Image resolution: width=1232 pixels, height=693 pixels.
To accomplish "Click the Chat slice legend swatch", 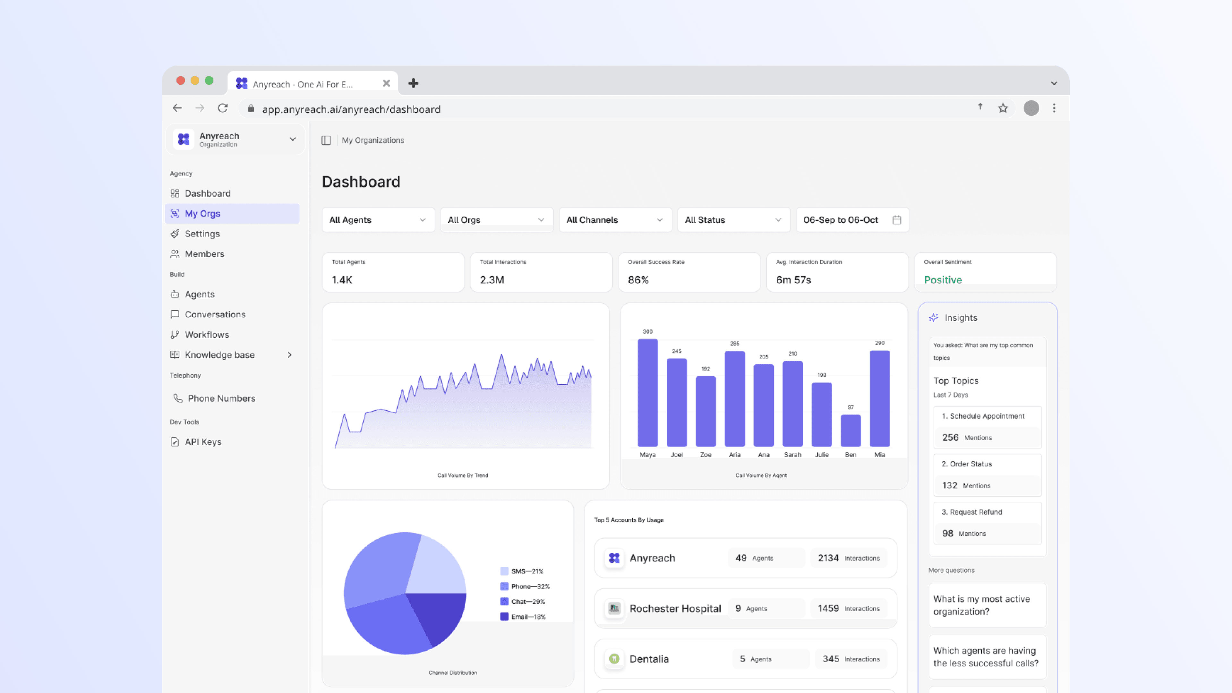I will (x=504, y=601).
